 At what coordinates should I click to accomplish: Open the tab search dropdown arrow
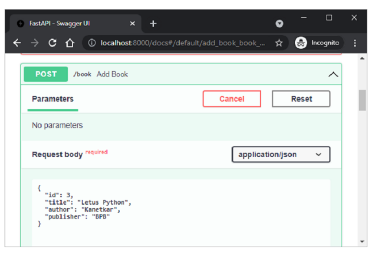[279, 24]
